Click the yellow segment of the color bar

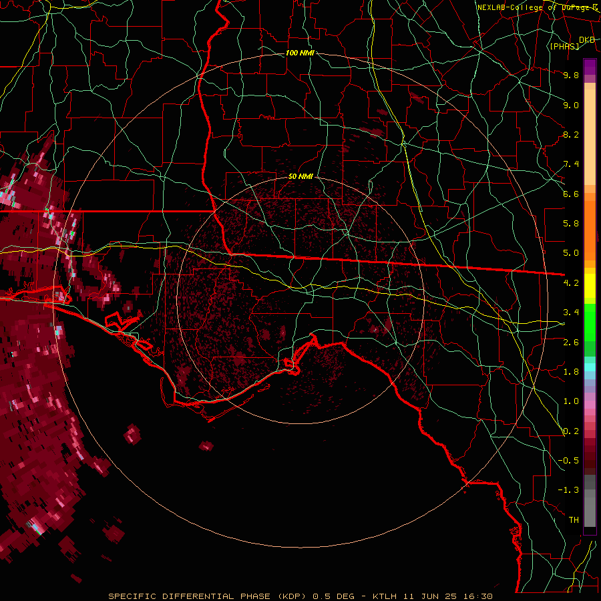(x=590, y=286)
